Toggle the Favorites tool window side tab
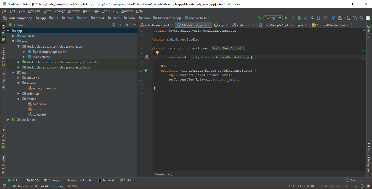 [x=3, y=164]
